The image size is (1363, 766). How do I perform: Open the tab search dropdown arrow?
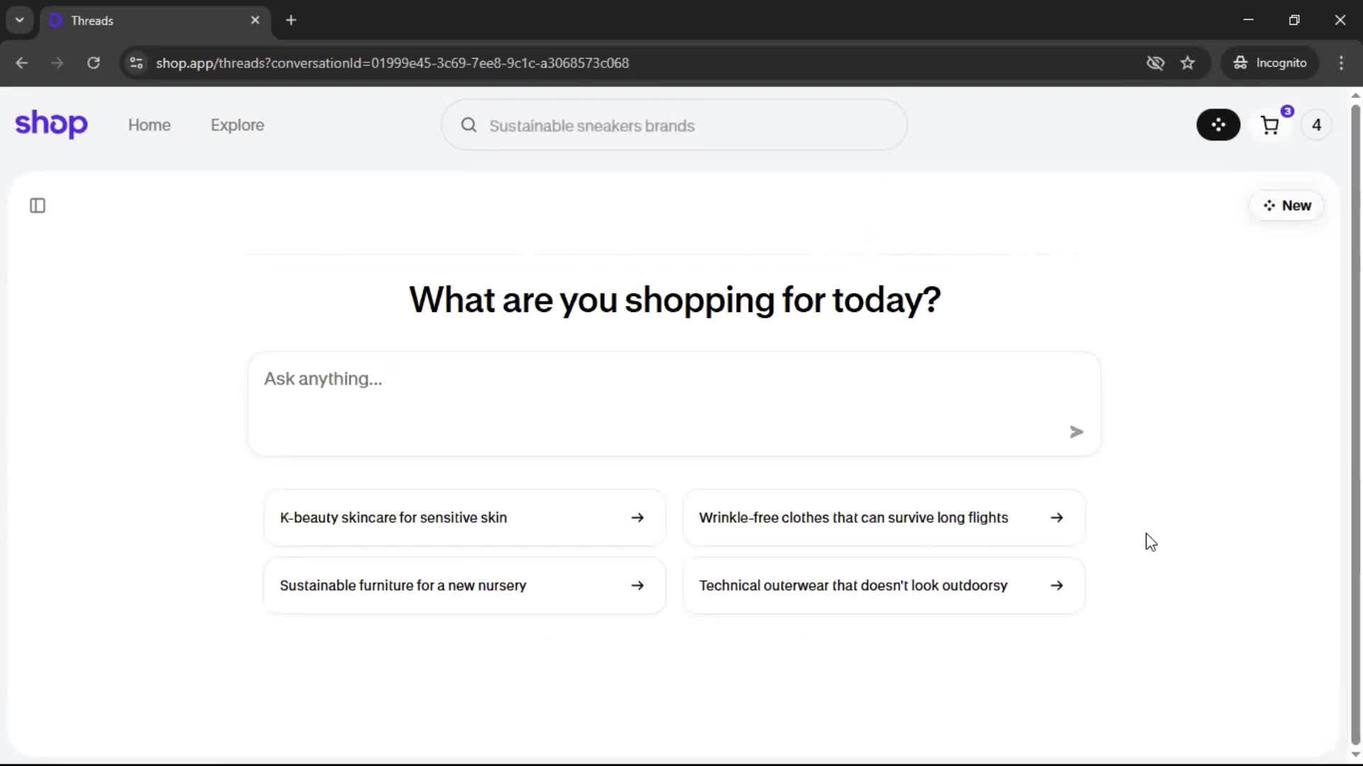(x=20, y=20)
